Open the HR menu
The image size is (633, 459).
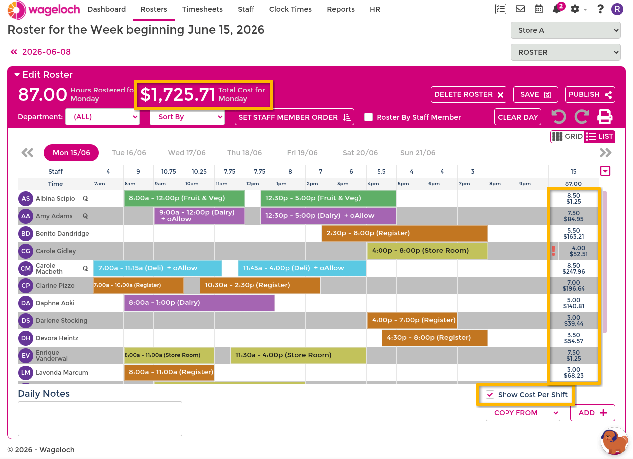click(x=375, y=9)
